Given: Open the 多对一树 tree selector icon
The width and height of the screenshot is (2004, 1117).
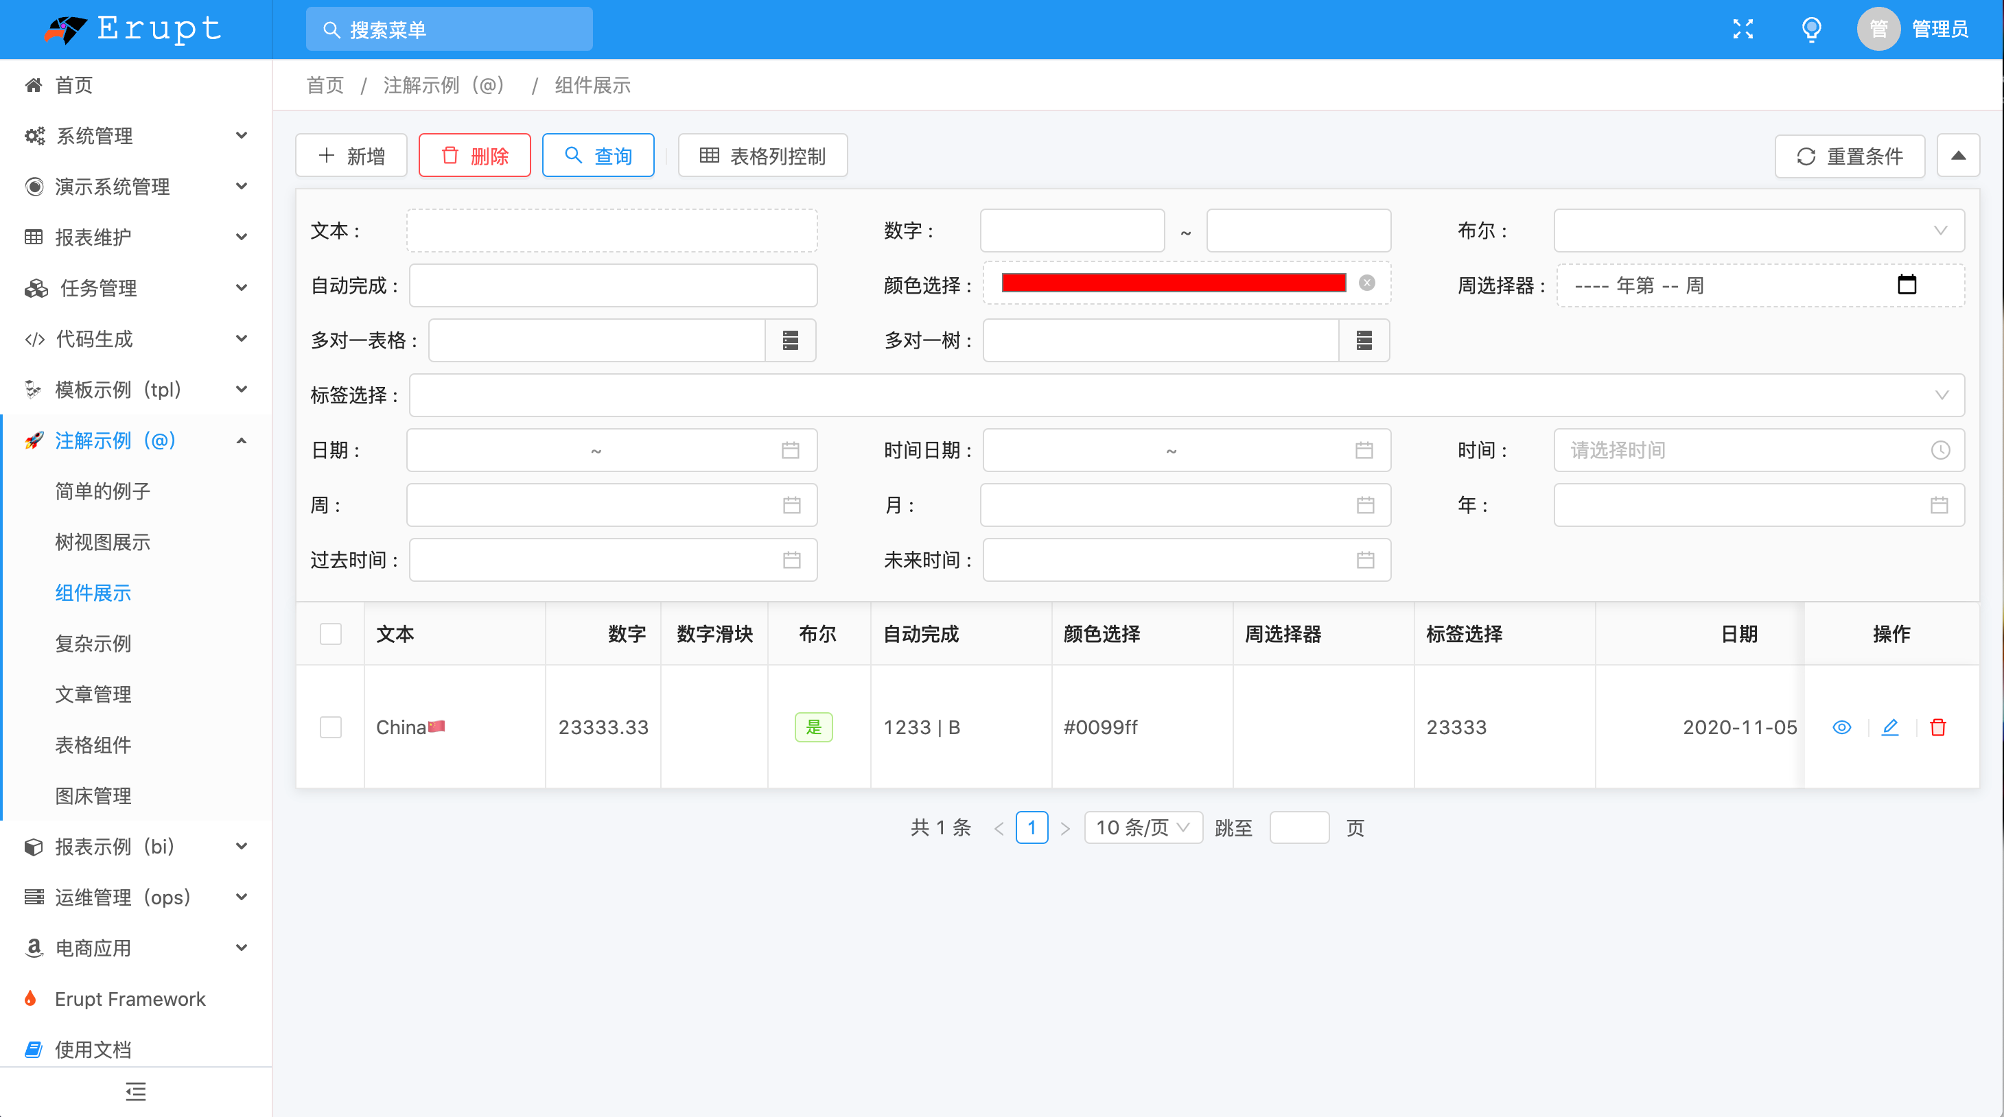Looking at the screenshot, I should click(1364, 340).
